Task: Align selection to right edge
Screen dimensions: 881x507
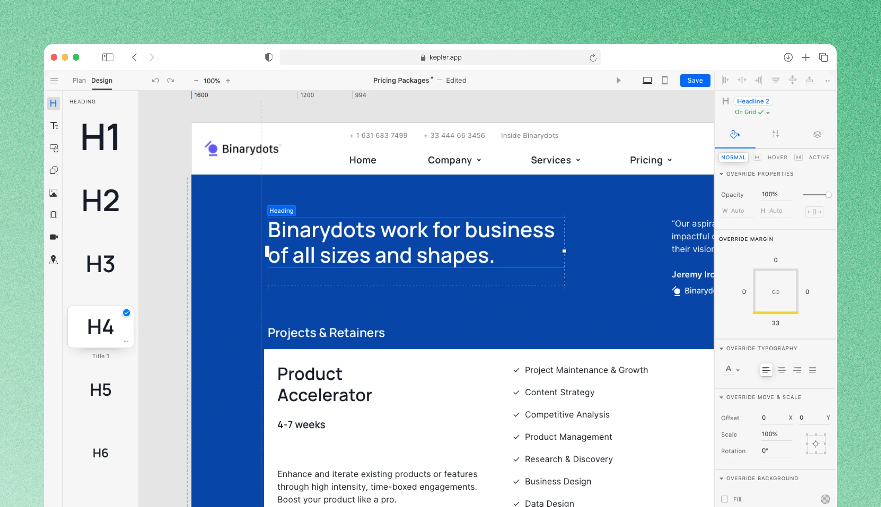Action: click(x=758, y=80)
